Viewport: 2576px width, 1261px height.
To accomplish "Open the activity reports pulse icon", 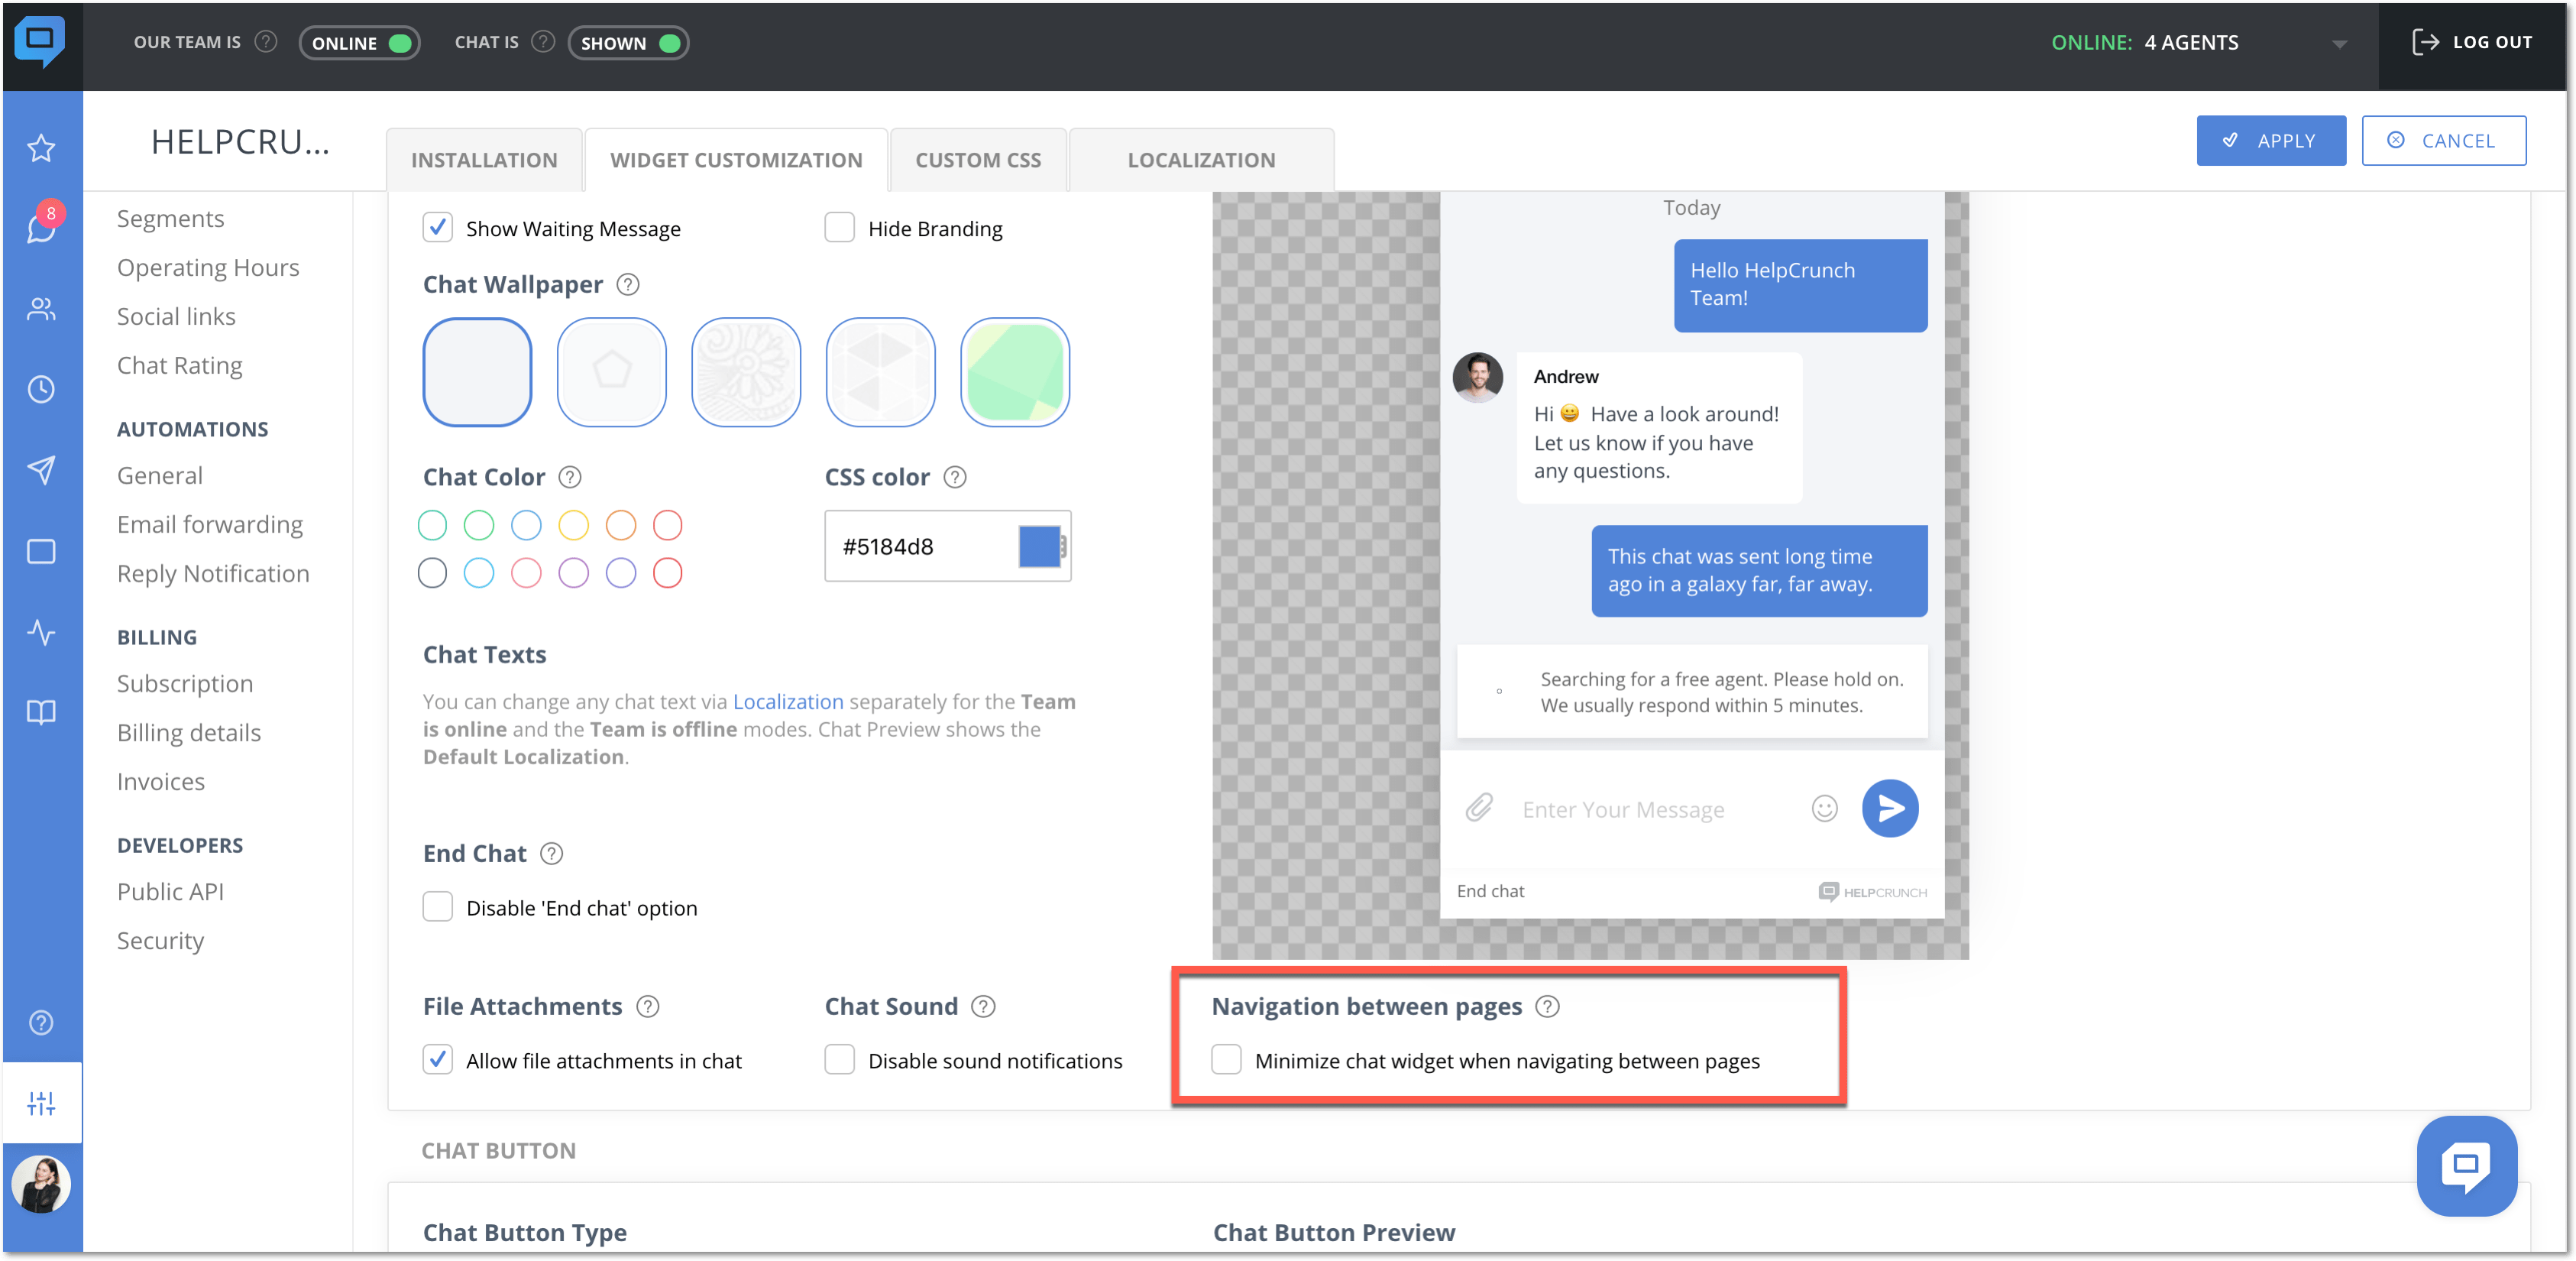I will 41,631.
